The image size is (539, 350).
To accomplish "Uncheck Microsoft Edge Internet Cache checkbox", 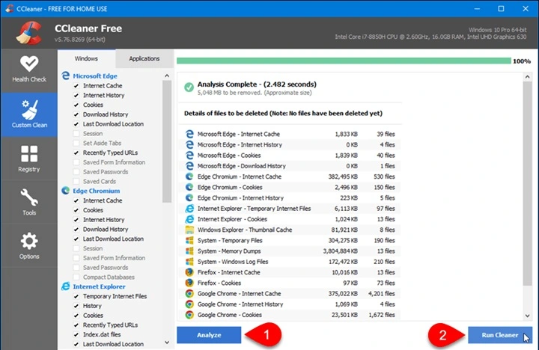I will point(76,86).
